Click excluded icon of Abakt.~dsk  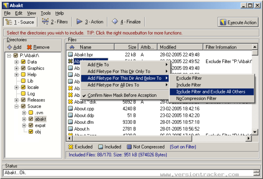coord(70,102)
